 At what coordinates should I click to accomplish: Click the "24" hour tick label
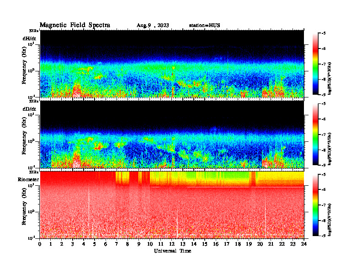[x=304, y=244]
